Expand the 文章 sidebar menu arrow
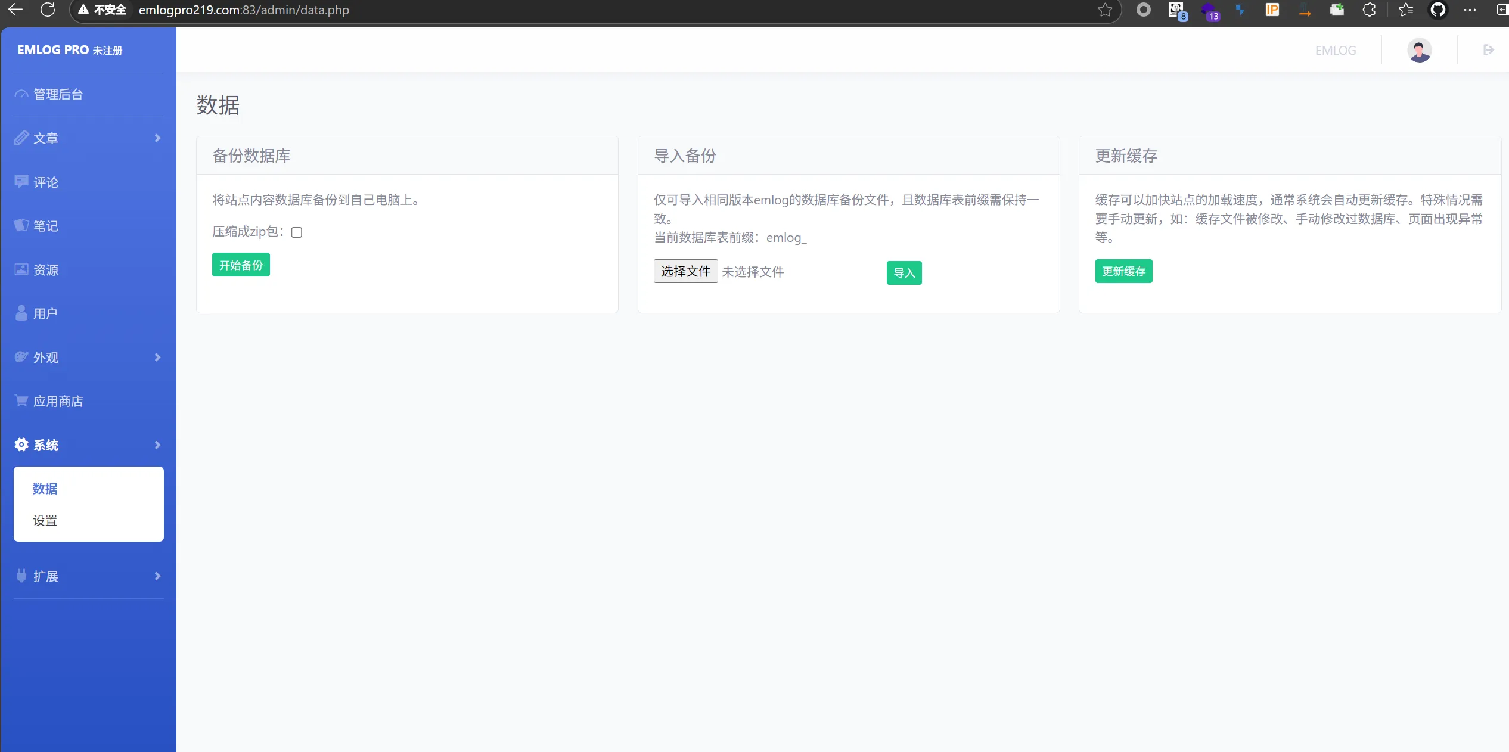Image resolution: width=1509 pixels, height=752 pixels. click(157, 138)
